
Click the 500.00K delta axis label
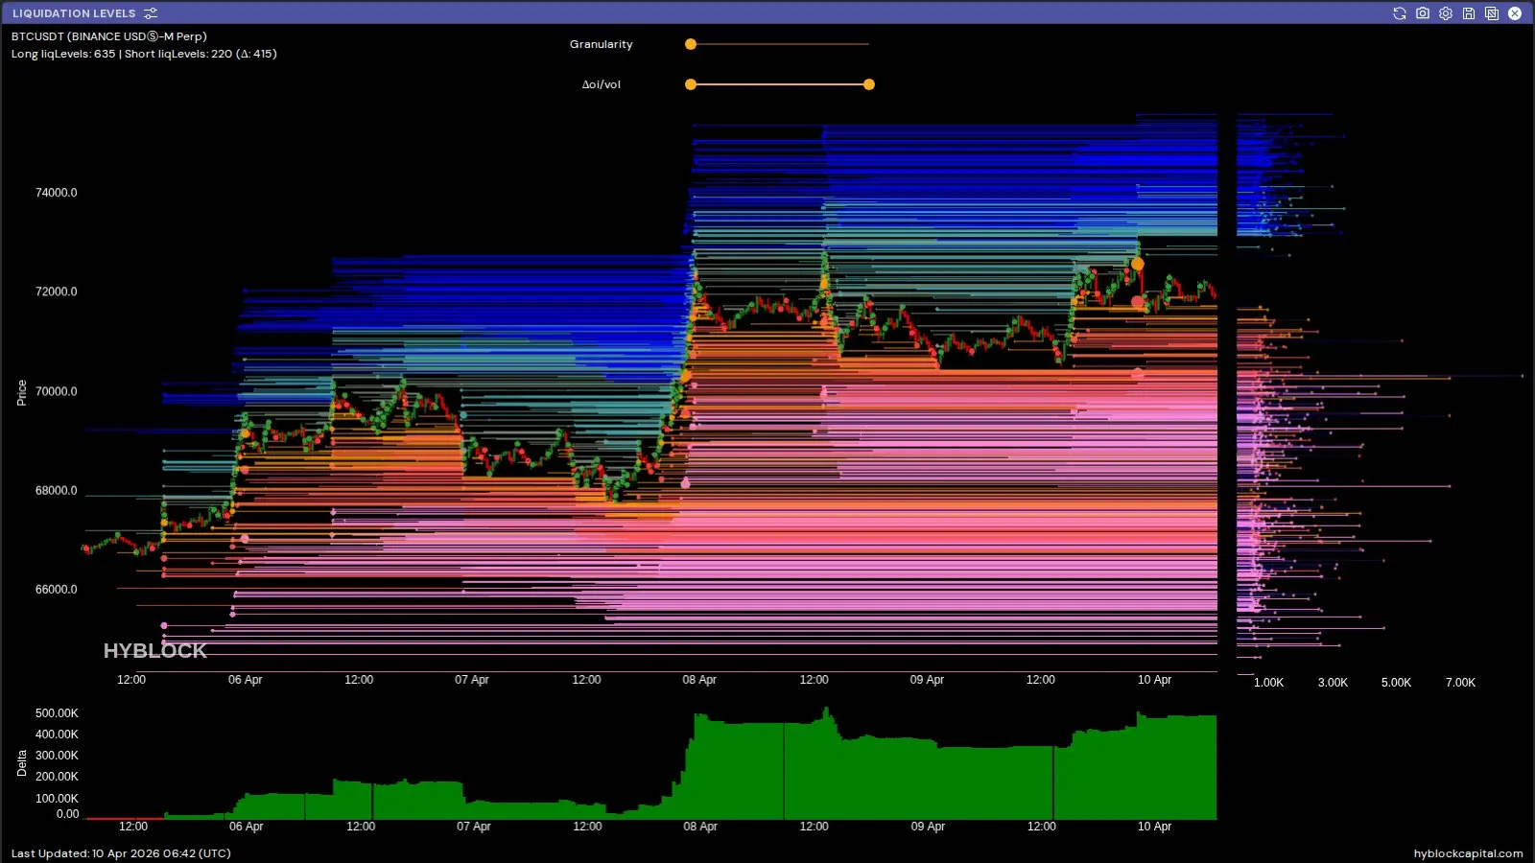[x=57, y=713]
